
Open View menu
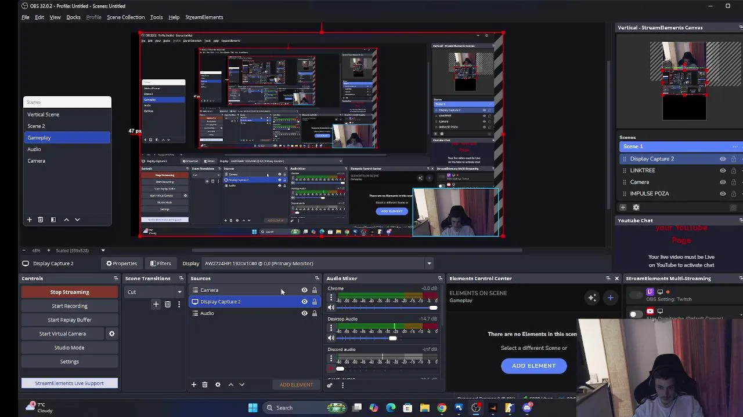55,17
